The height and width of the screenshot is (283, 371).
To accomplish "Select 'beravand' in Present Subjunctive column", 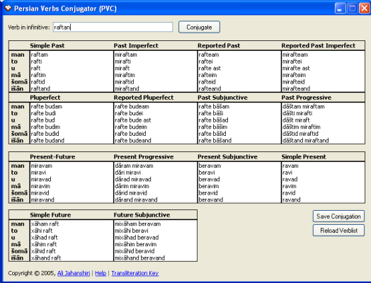I will pos(211,200).
